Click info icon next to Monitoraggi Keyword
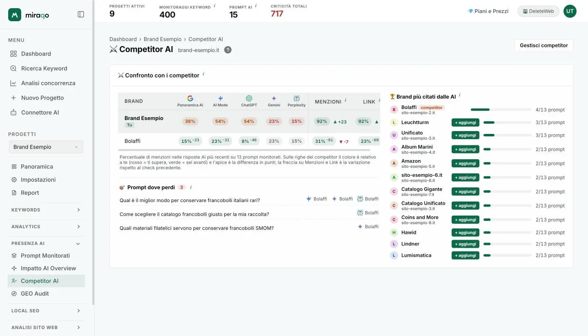Screen dimensions: 588x336 click(x=215, y=6)
